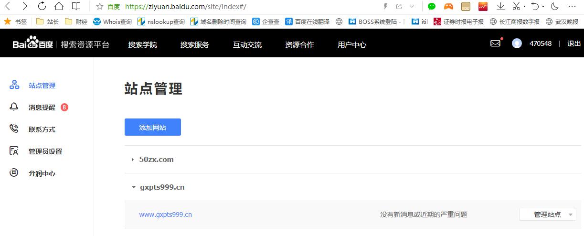This screenshot has height=236, width=584.
Task: Click the Baidu 搜索资源平台 logo
Action: (61, 43)
